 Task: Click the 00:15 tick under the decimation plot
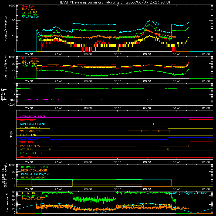coord(117,189)
